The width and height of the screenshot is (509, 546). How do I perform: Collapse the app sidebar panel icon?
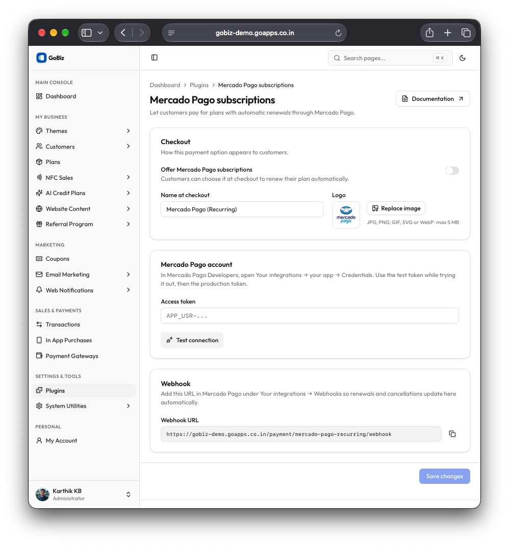[155, 58]
